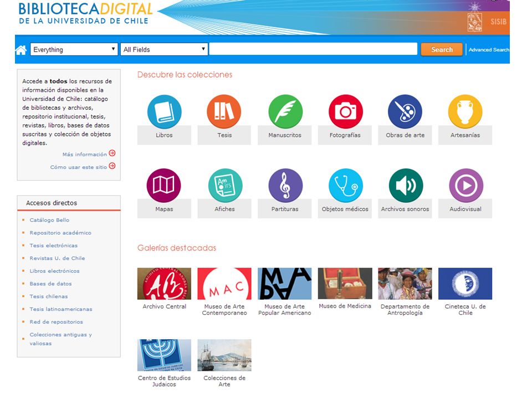Open the Centro de Estudios Judaicos thumbnail
Viewport: 532px width, 399px height.
point(164,355)
